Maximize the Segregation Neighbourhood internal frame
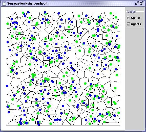 (x=142, y=3)
